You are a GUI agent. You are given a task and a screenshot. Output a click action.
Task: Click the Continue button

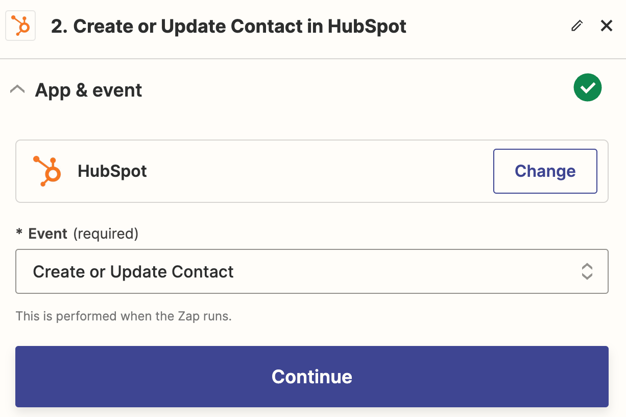click(x=312, y=377)
